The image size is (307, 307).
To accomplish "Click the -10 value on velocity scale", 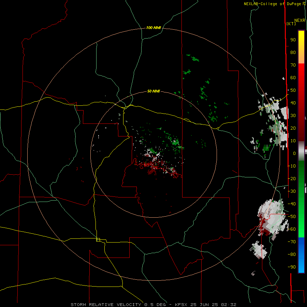I will [292, 166].
